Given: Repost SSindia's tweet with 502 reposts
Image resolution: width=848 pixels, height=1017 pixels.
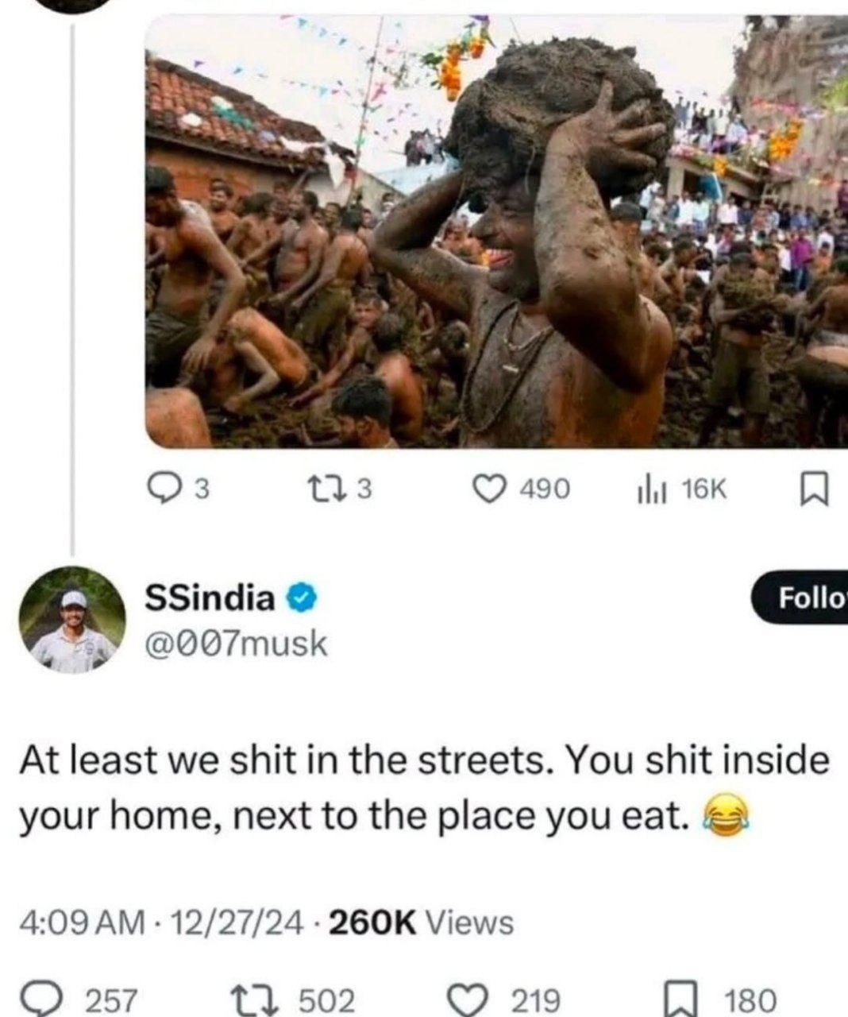Looking at the screenshot, I should [291, 999].
